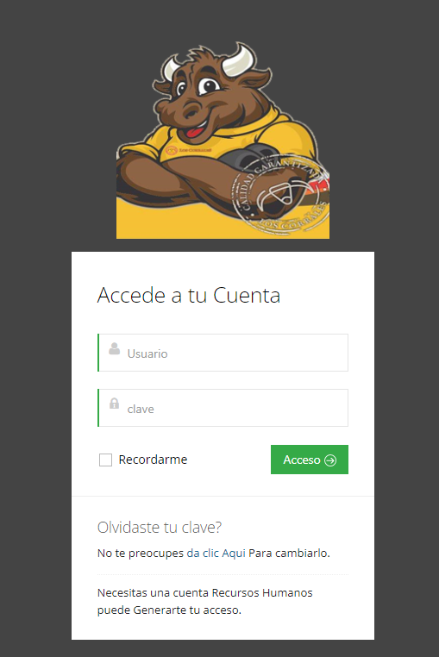Image resolution: width=439 pixels, height=657 pixels.
Task: Open the "da clic Aqui" password reset link
Action: [216, 553]
